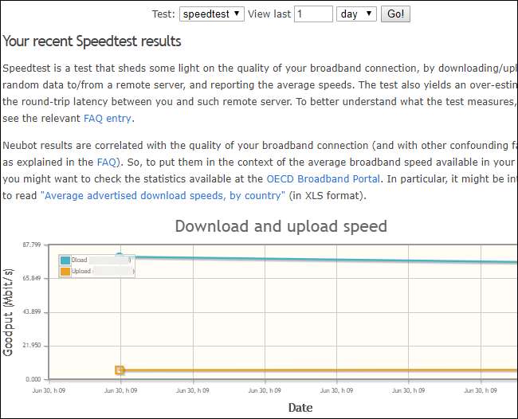The image size is (518, 419).
Task: Open Average advertised download speeds, by country link
Action: pyautogui.click(x=162, y=195)
